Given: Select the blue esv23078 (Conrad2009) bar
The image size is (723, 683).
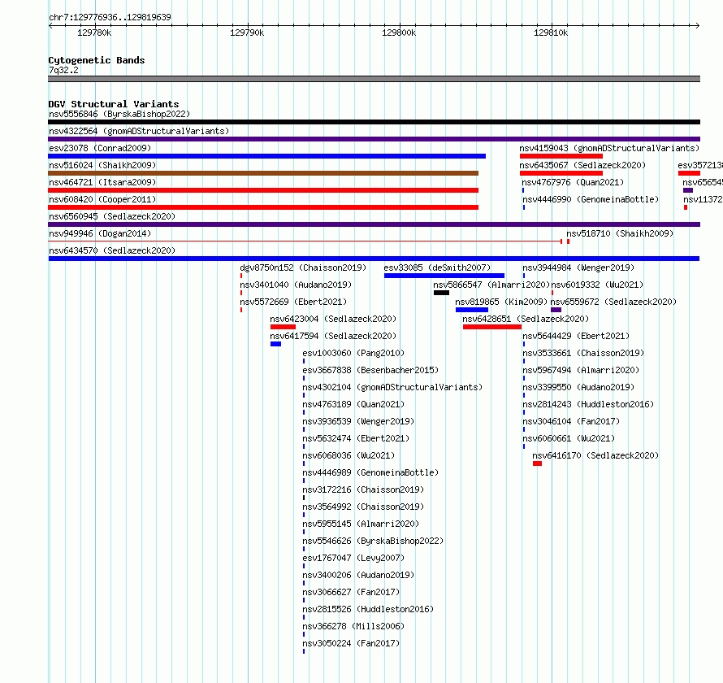Looking at the screenshot, I should tap(267, 156).
